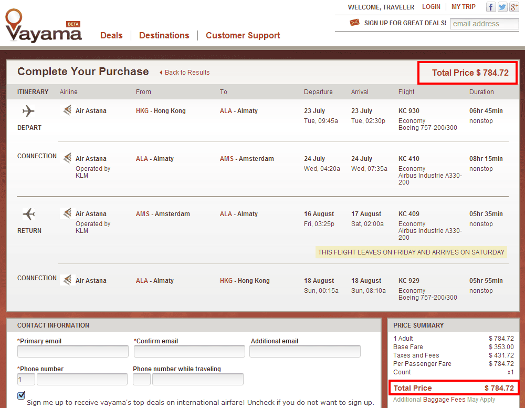Click Air Astana logo for flight KC 929
Viewport: 525px width, 408px height.
(x=67, y=280)
